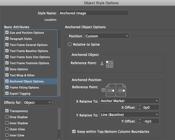Toggle Anchored Object Options checkbox
The image size is (175, 140).
tap(7, 81)
